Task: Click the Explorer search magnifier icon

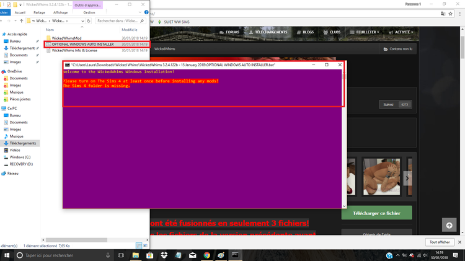Action: coord(142,20)
